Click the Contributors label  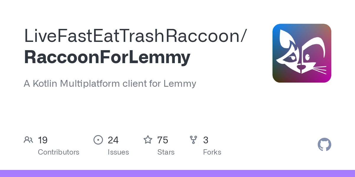(59, 152)
